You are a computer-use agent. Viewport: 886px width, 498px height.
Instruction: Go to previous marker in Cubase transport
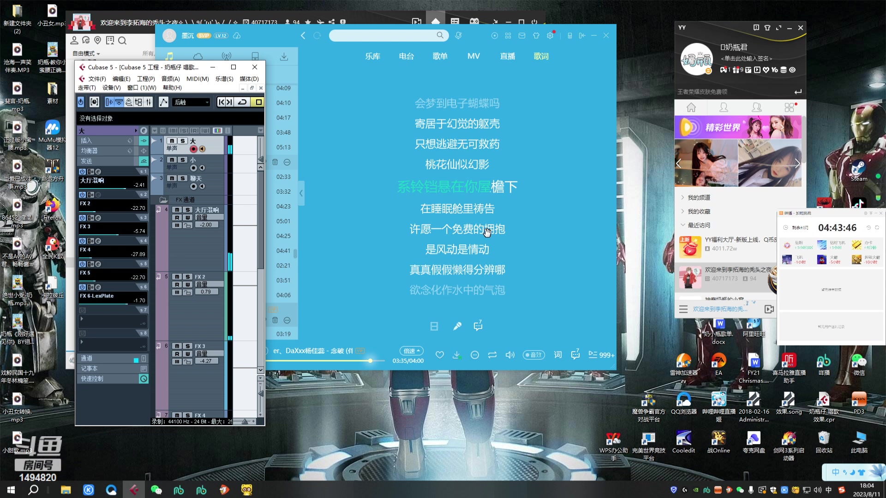pos(221,102)
